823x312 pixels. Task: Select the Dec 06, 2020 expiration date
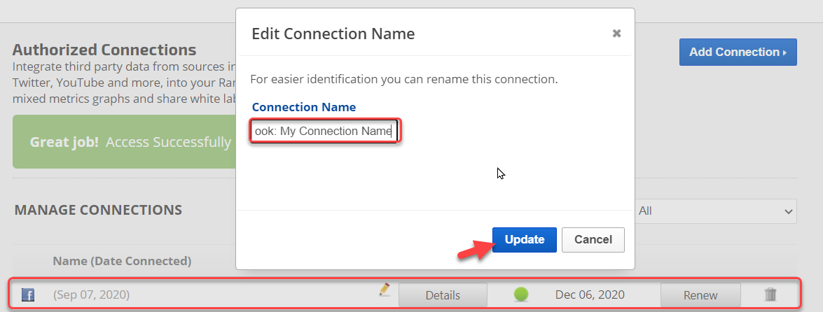point(590,295)
